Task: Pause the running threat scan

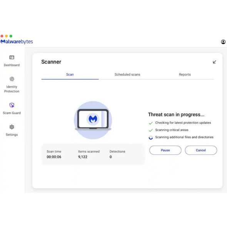Action: (x=165, y=150)
